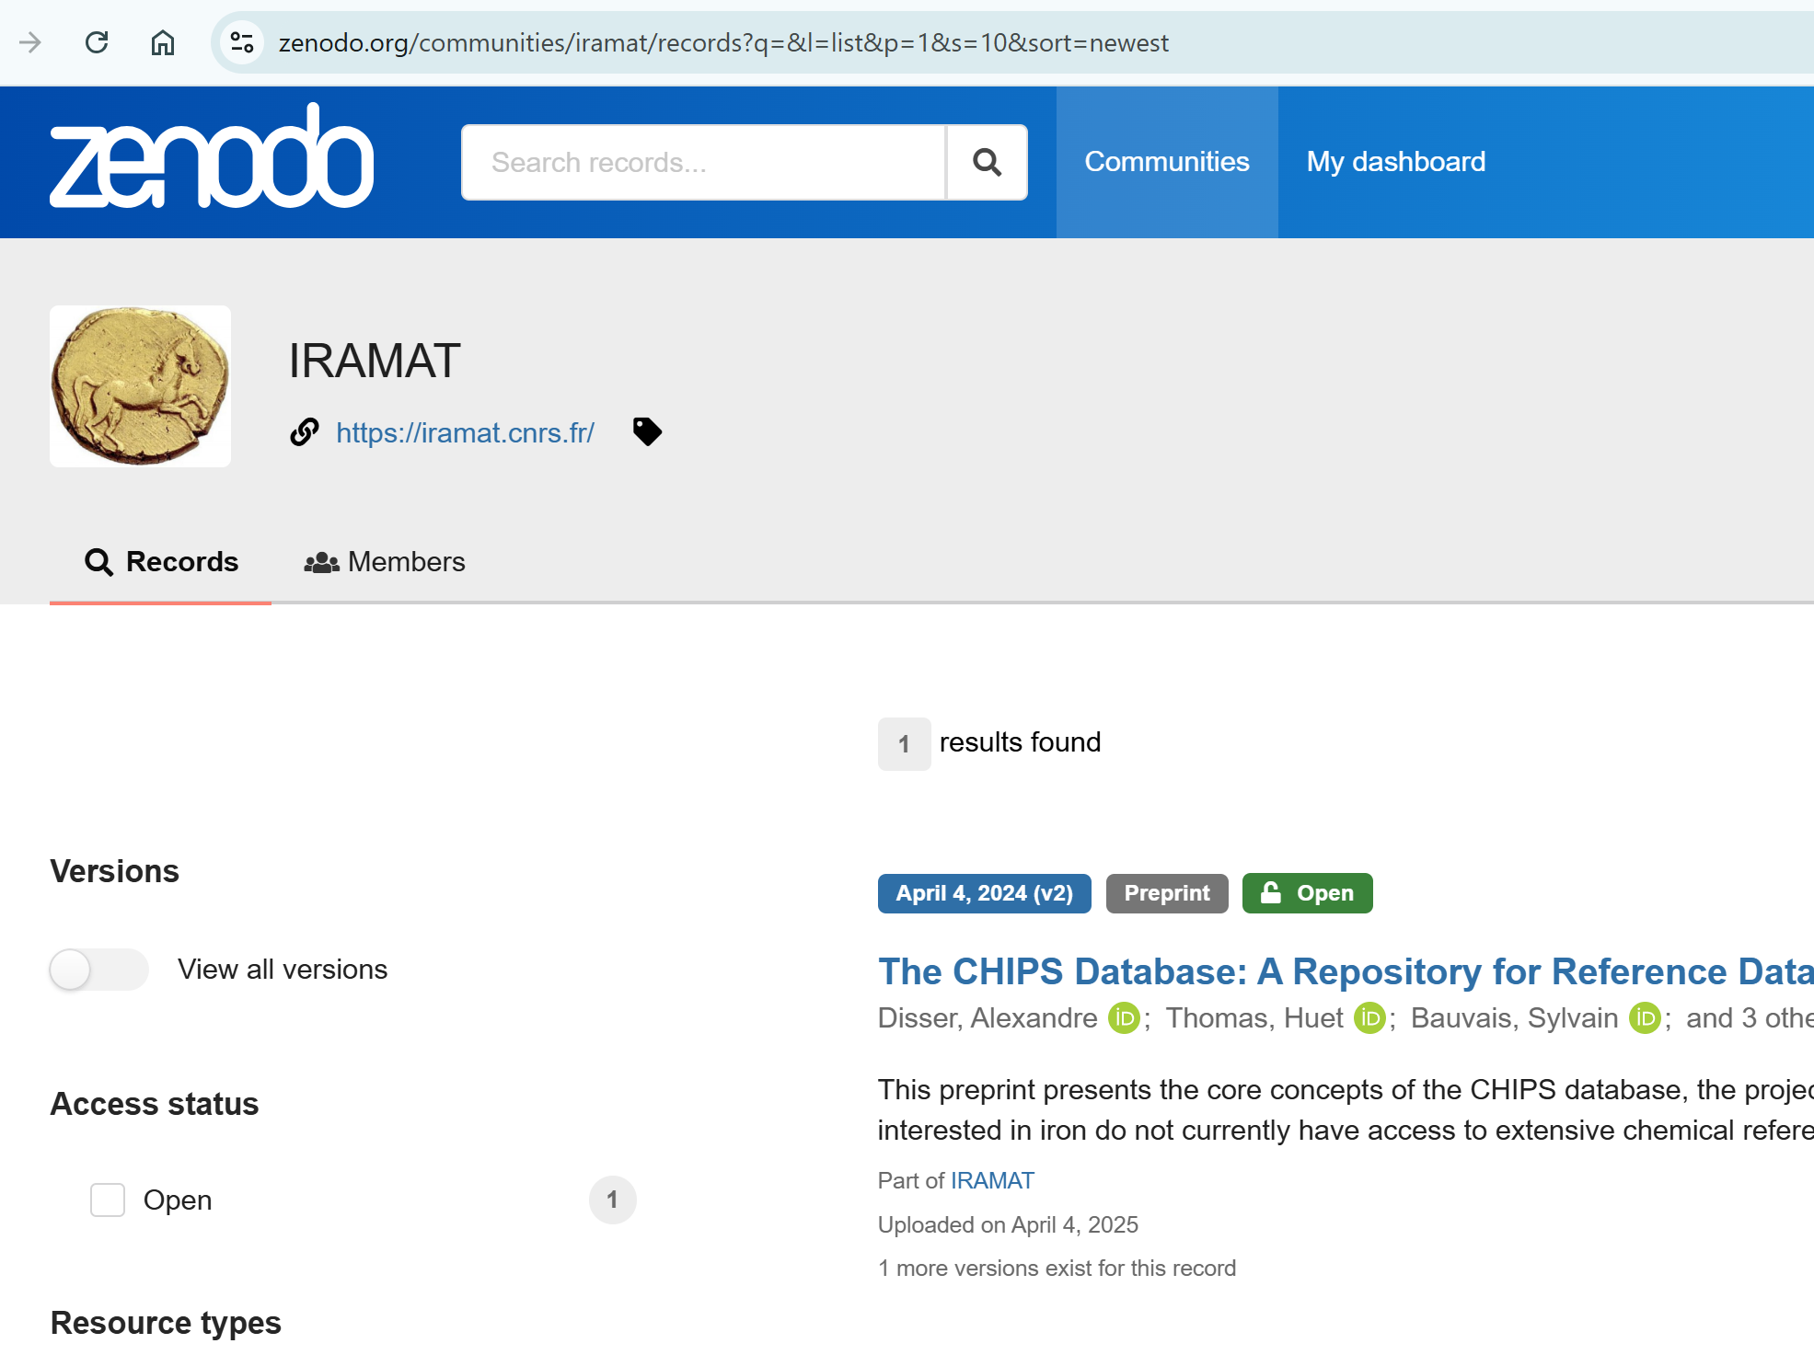
Task: Open Thomas Huet's ORCID icon
Action: (1369, 1018)
